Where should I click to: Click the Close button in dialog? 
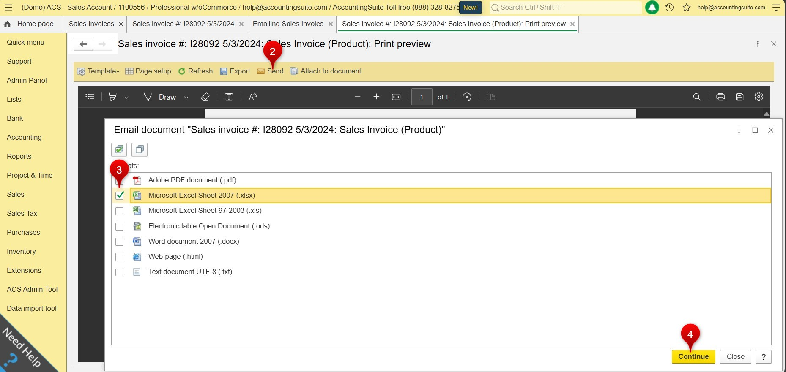click(x=736, y=357)
